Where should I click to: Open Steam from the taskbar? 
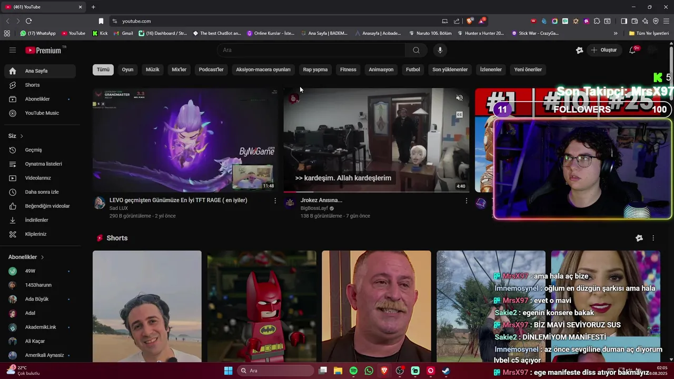tap(446, 371)
